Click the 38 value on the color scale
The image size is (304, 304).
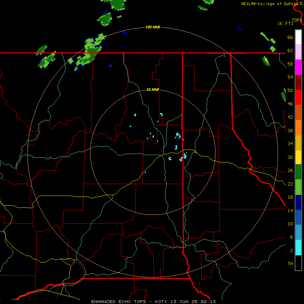coord(290,130)
